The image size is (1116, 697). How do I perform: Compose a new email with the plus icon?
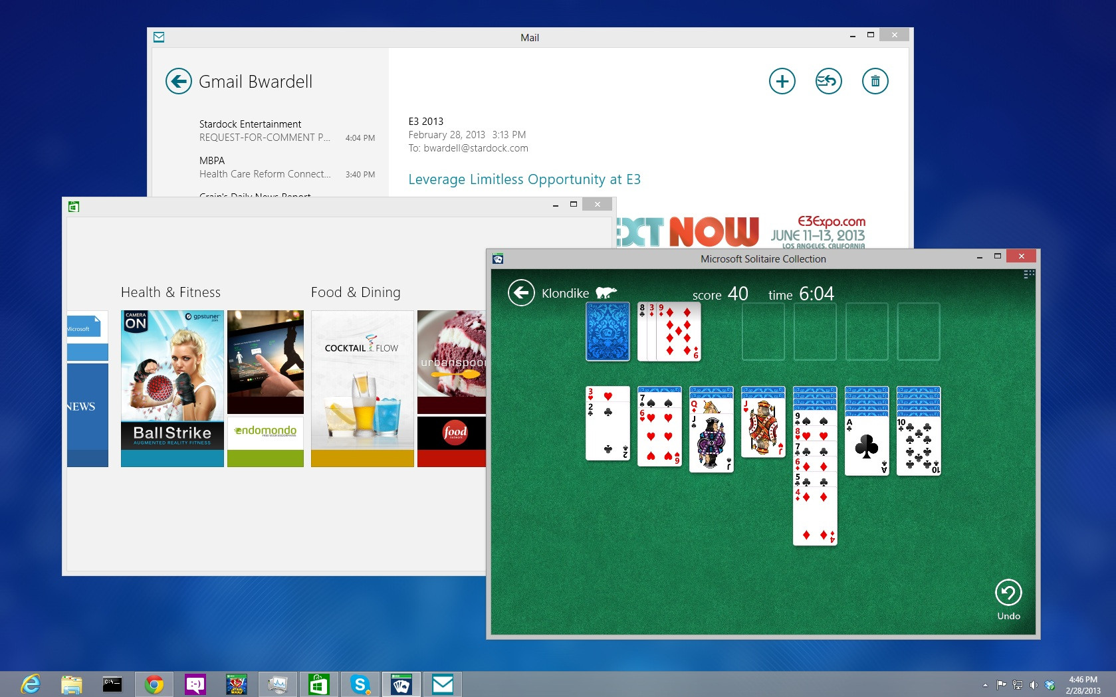tap(782, 81)
